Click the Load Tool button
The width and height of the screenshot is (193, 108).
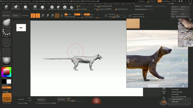[174, 7]
